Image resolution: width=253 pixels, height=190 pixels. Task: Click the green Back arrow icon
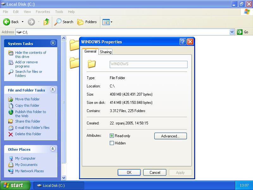pyautogui.click(x=7, y=22)
